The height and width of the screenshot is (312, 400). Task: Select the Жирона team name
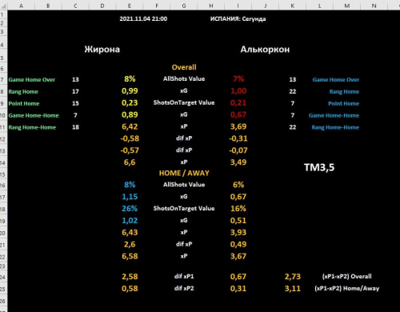tap(102, 50)
